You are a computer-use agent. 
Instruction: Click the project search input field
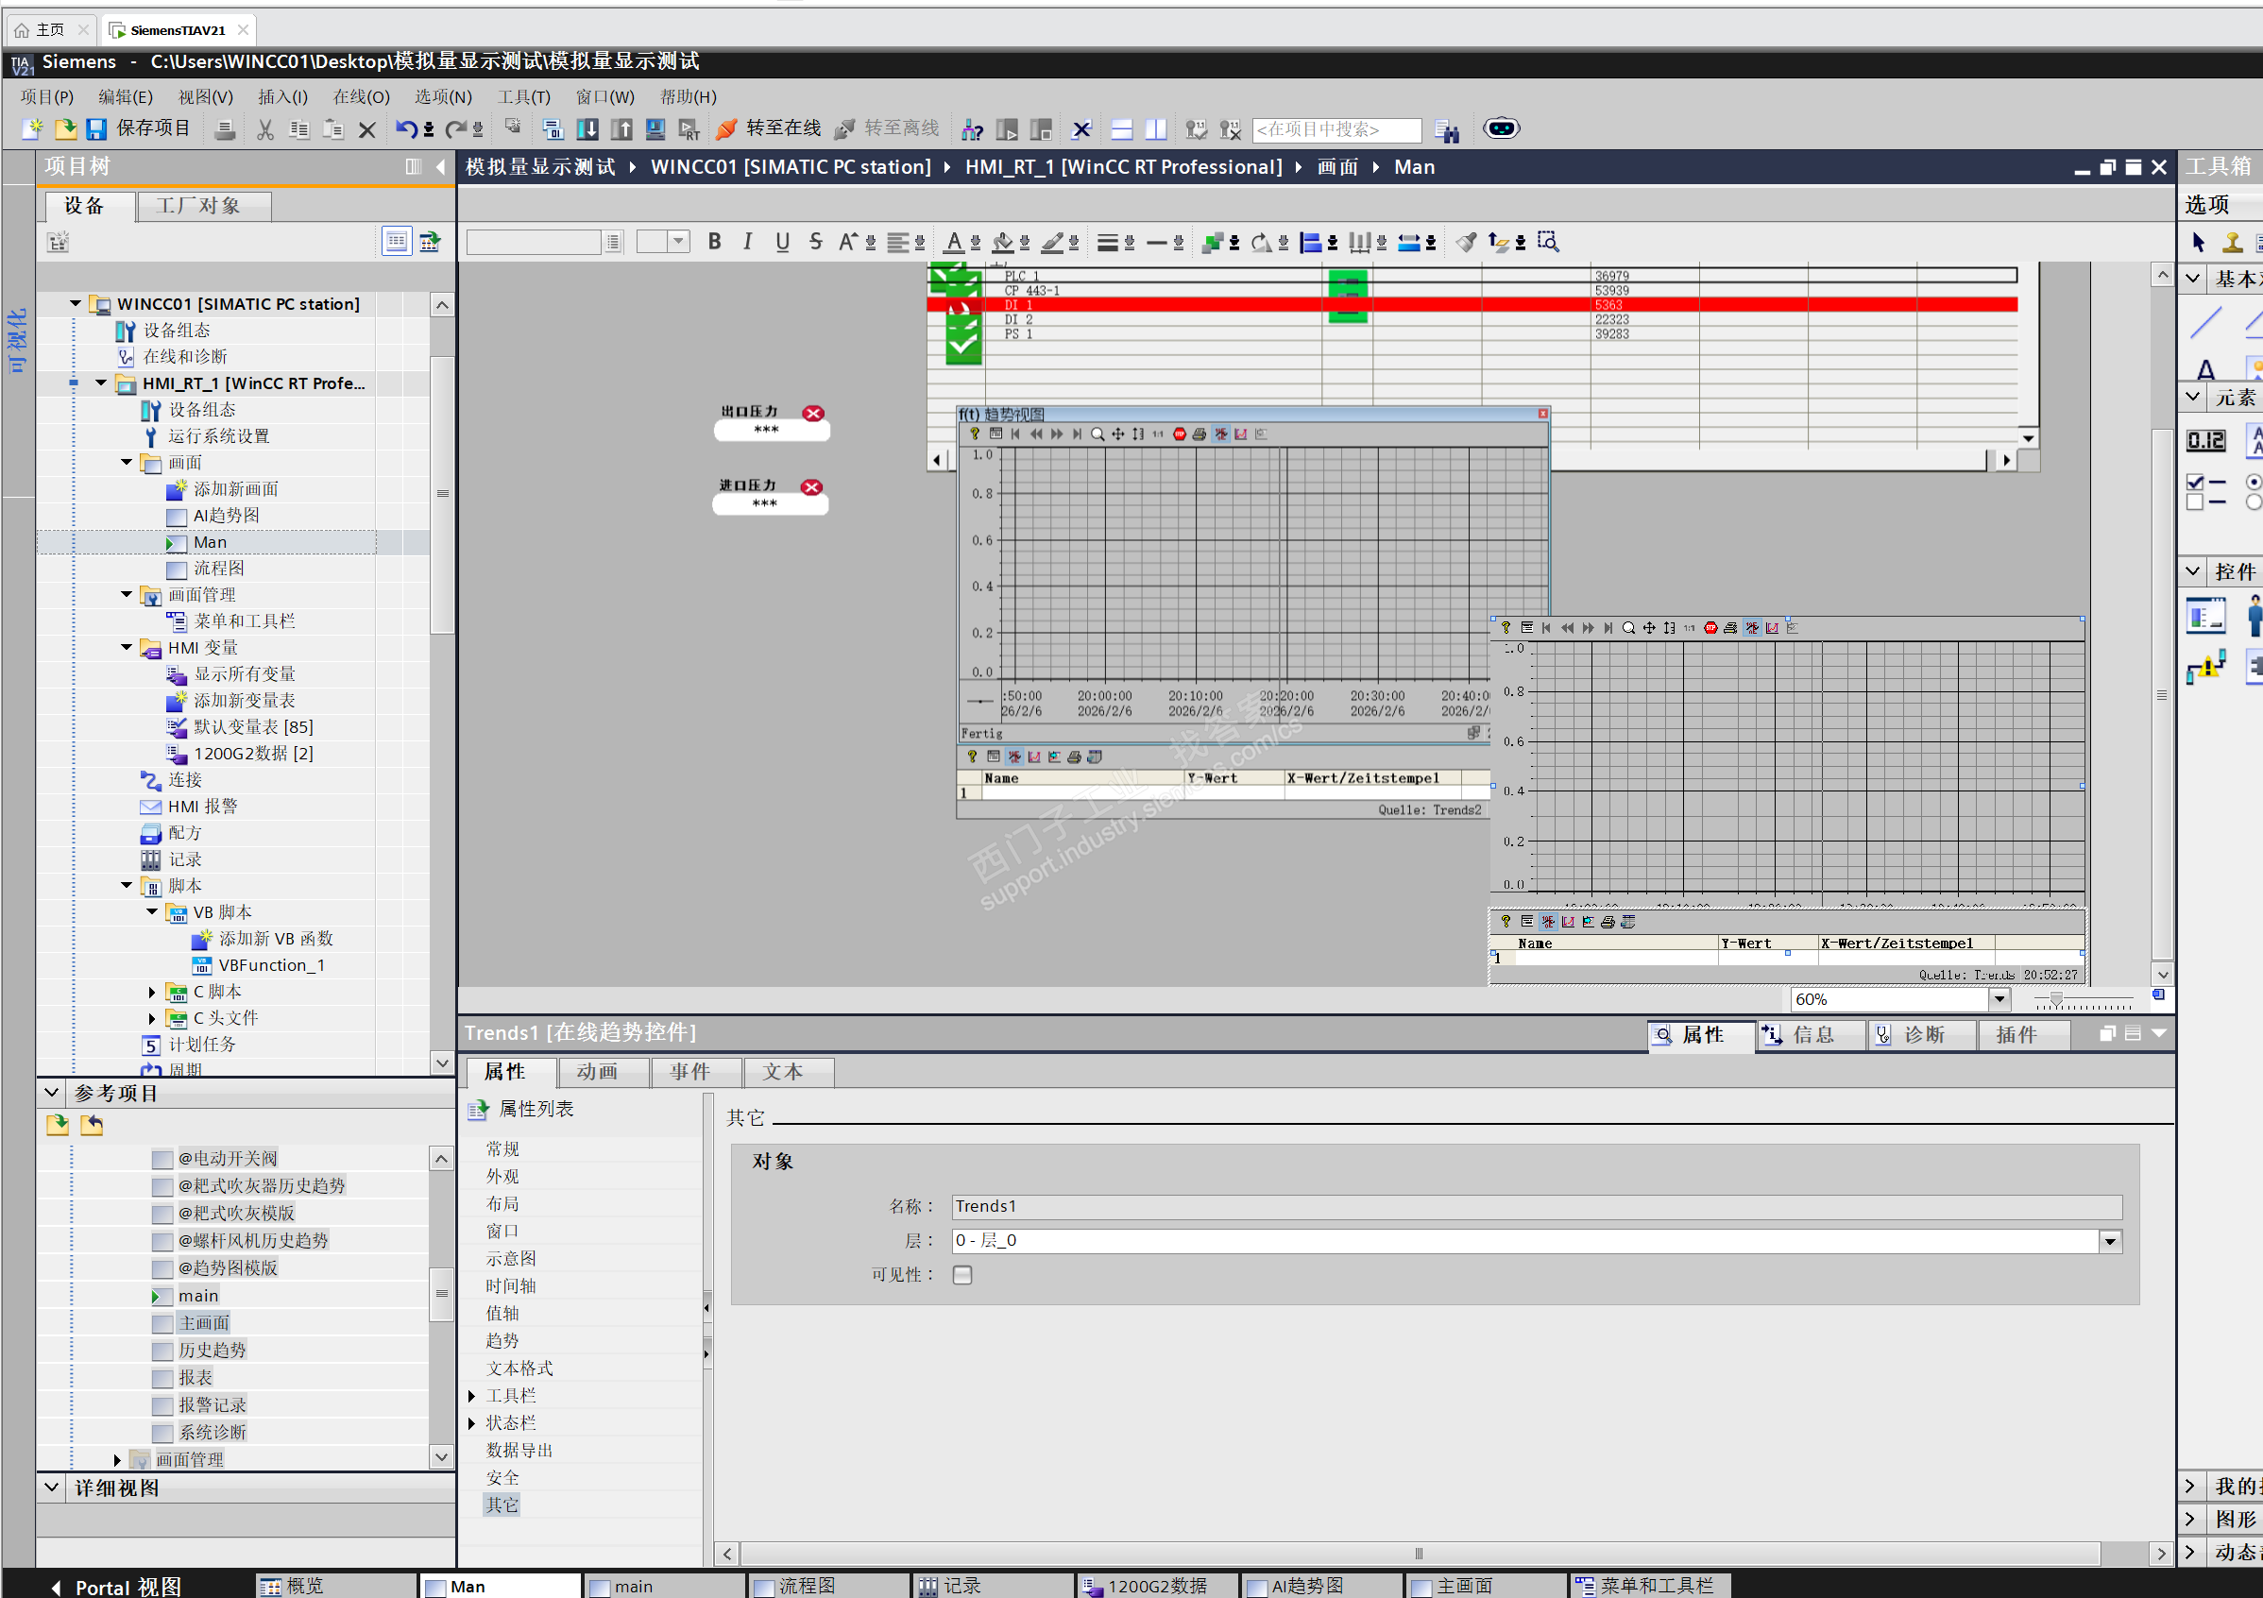pos(1336,129)
